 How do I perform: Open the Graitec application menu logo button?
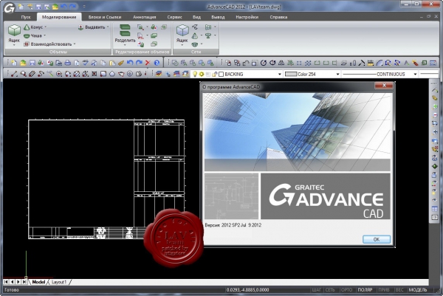pyautogui.click(x=9, y=7)
